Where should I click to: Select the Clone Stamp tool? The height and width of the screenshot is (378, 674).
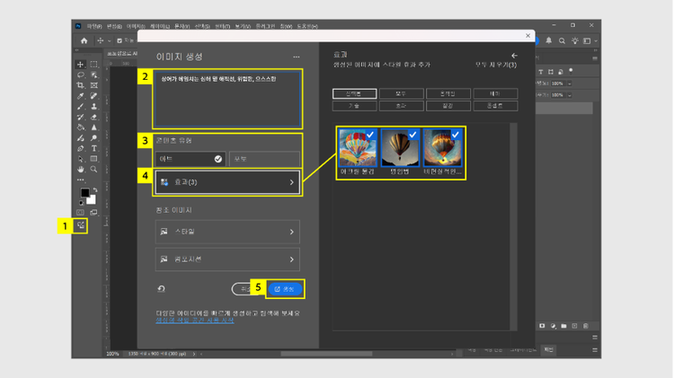click(93, 107)
